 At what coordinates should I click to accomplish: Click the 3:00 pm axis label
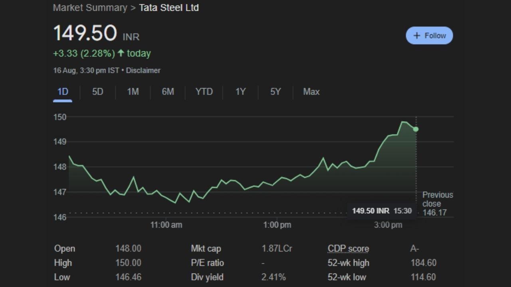coord(388,225)
